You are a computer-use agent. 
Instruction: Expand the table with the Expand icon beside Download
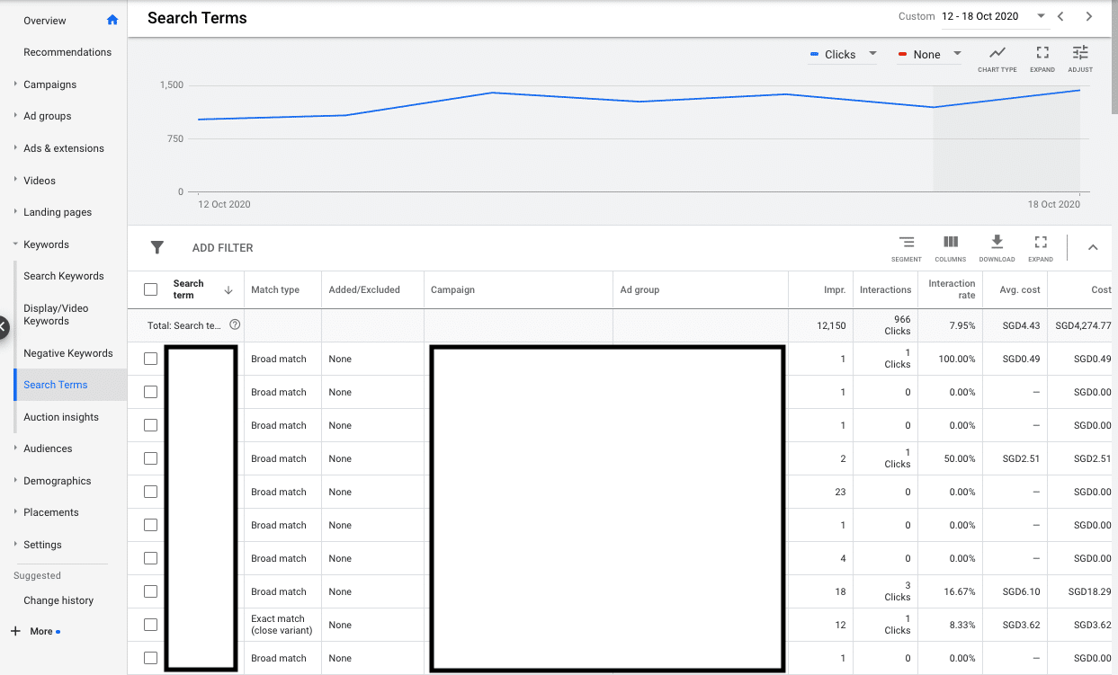1041,248
